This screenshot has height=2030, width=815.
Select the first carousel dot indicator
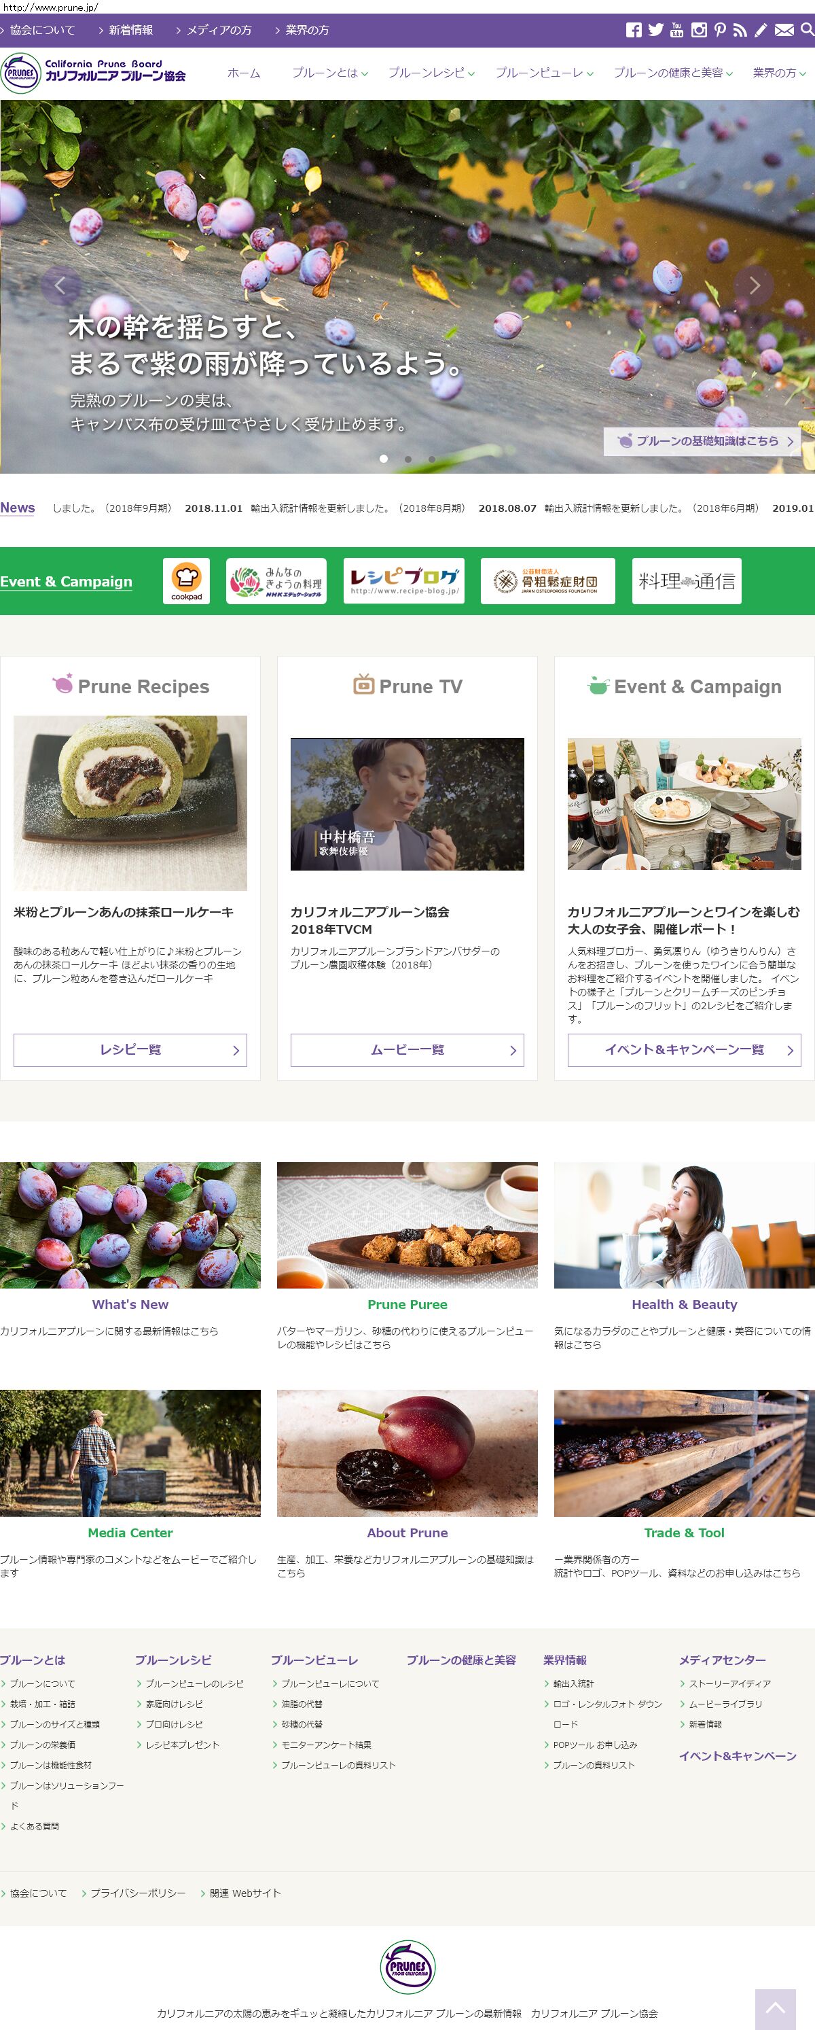pos(384,459)
